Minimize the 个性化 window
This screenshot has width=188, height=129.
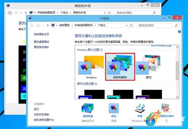point(164,18)
